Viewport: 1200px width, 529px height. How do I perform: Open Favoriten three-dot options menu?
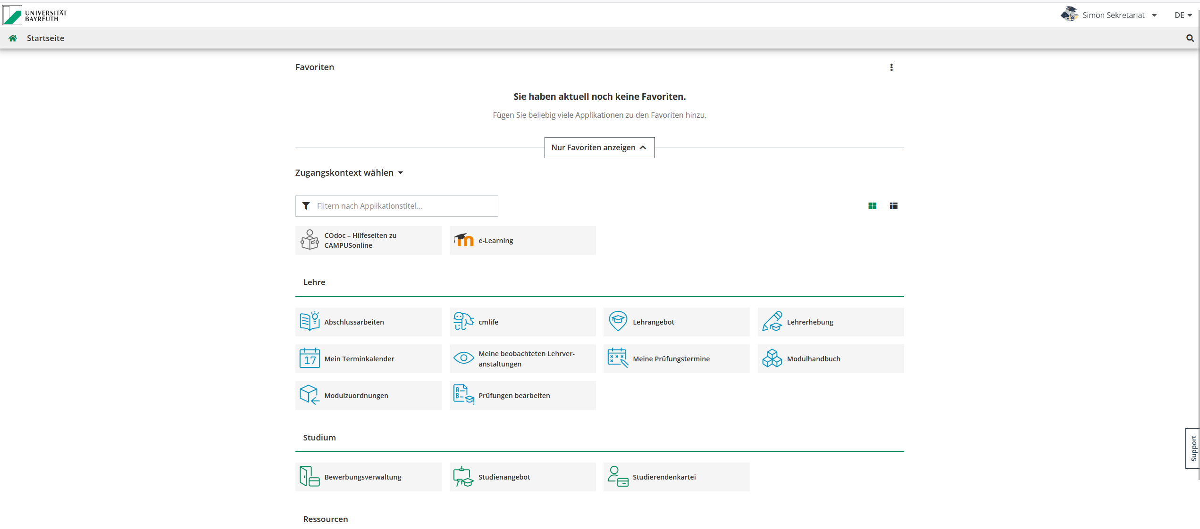(891, 67)
